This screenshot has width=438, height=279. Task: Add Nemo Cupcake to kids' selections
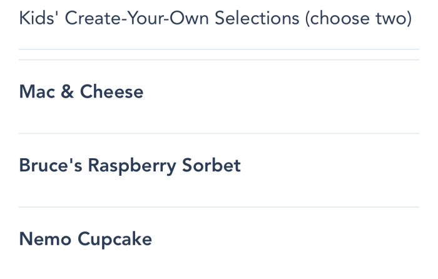[x=85, y=239]
